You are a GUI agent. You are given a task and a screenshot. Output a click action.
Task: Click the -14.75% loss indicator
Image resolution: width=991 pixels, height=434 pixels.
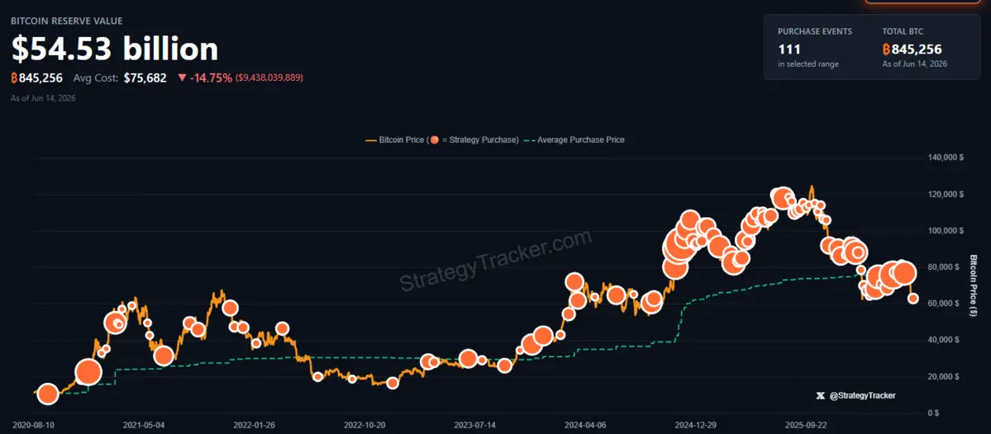pos(206,78)
